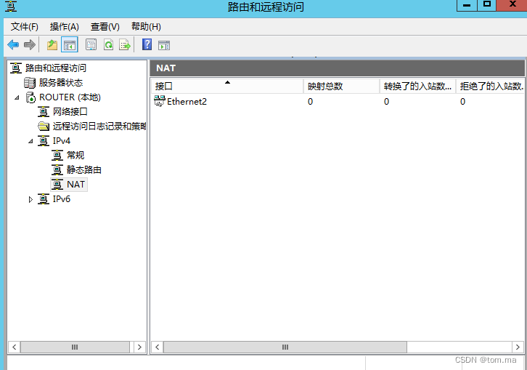Click the 服务器状态 server icon
This screenshot has width=527, height=370.
30,82
